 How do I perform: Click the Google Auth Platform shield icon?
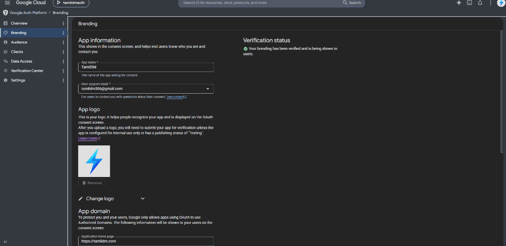click(5, 13)
